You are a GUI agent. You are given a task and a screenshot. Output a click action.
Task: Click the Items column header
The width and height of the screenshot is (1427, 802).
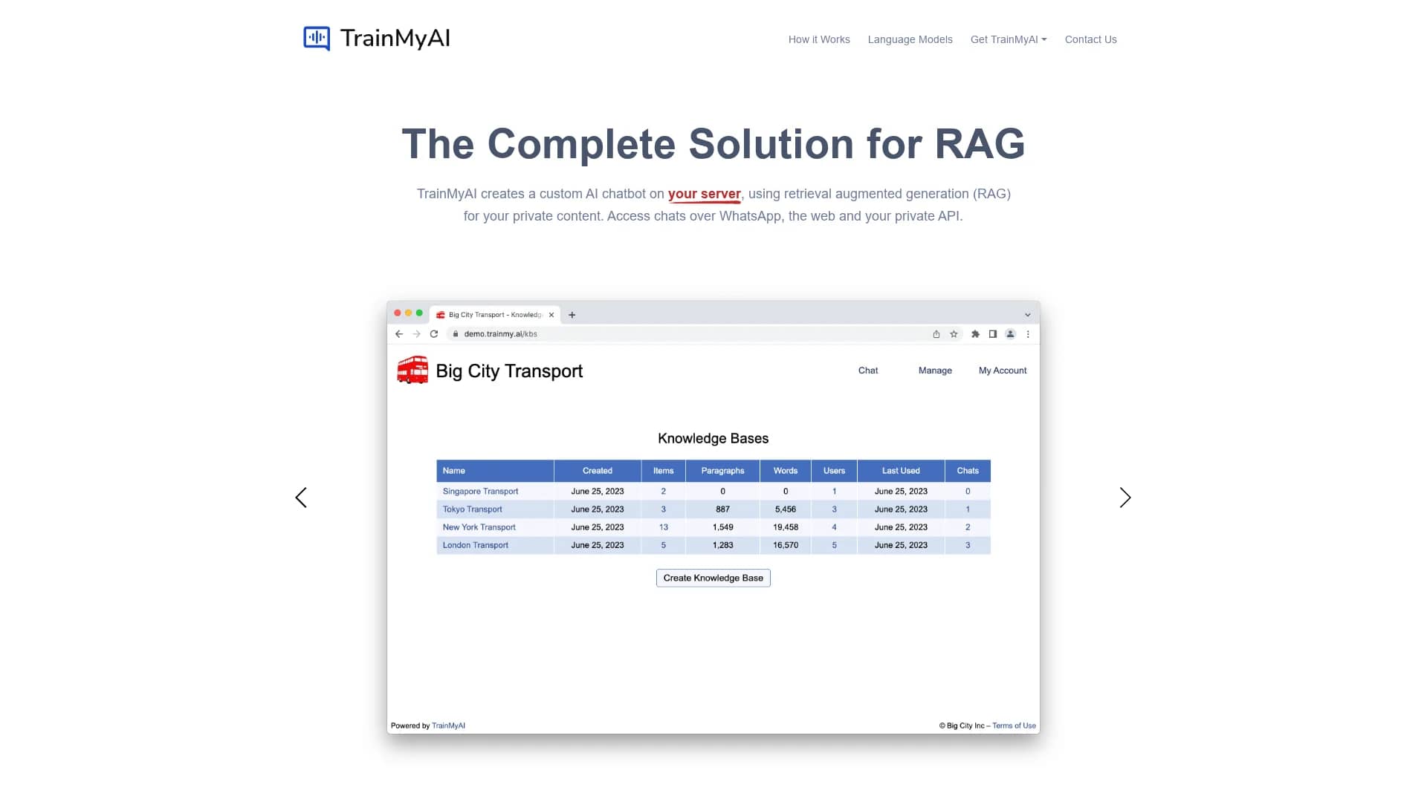coord(664,471)
